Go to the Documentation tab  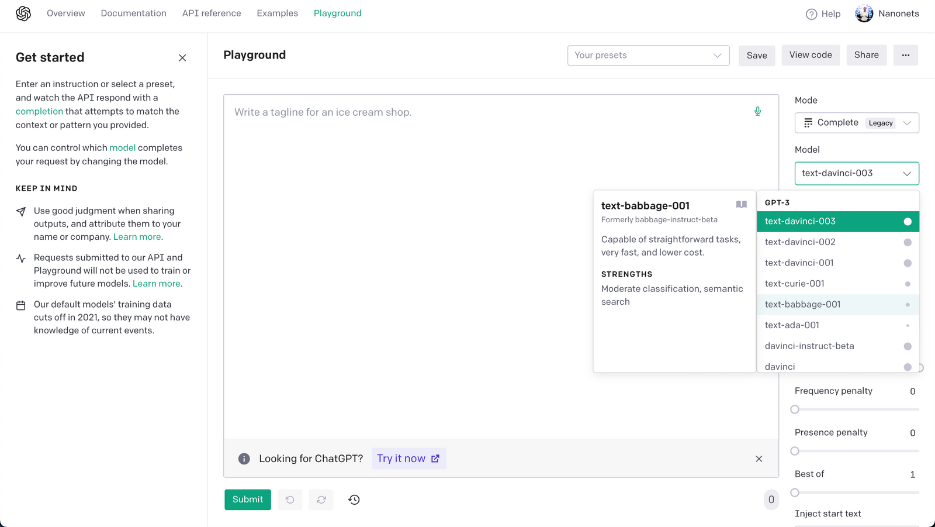click(133, 13)
